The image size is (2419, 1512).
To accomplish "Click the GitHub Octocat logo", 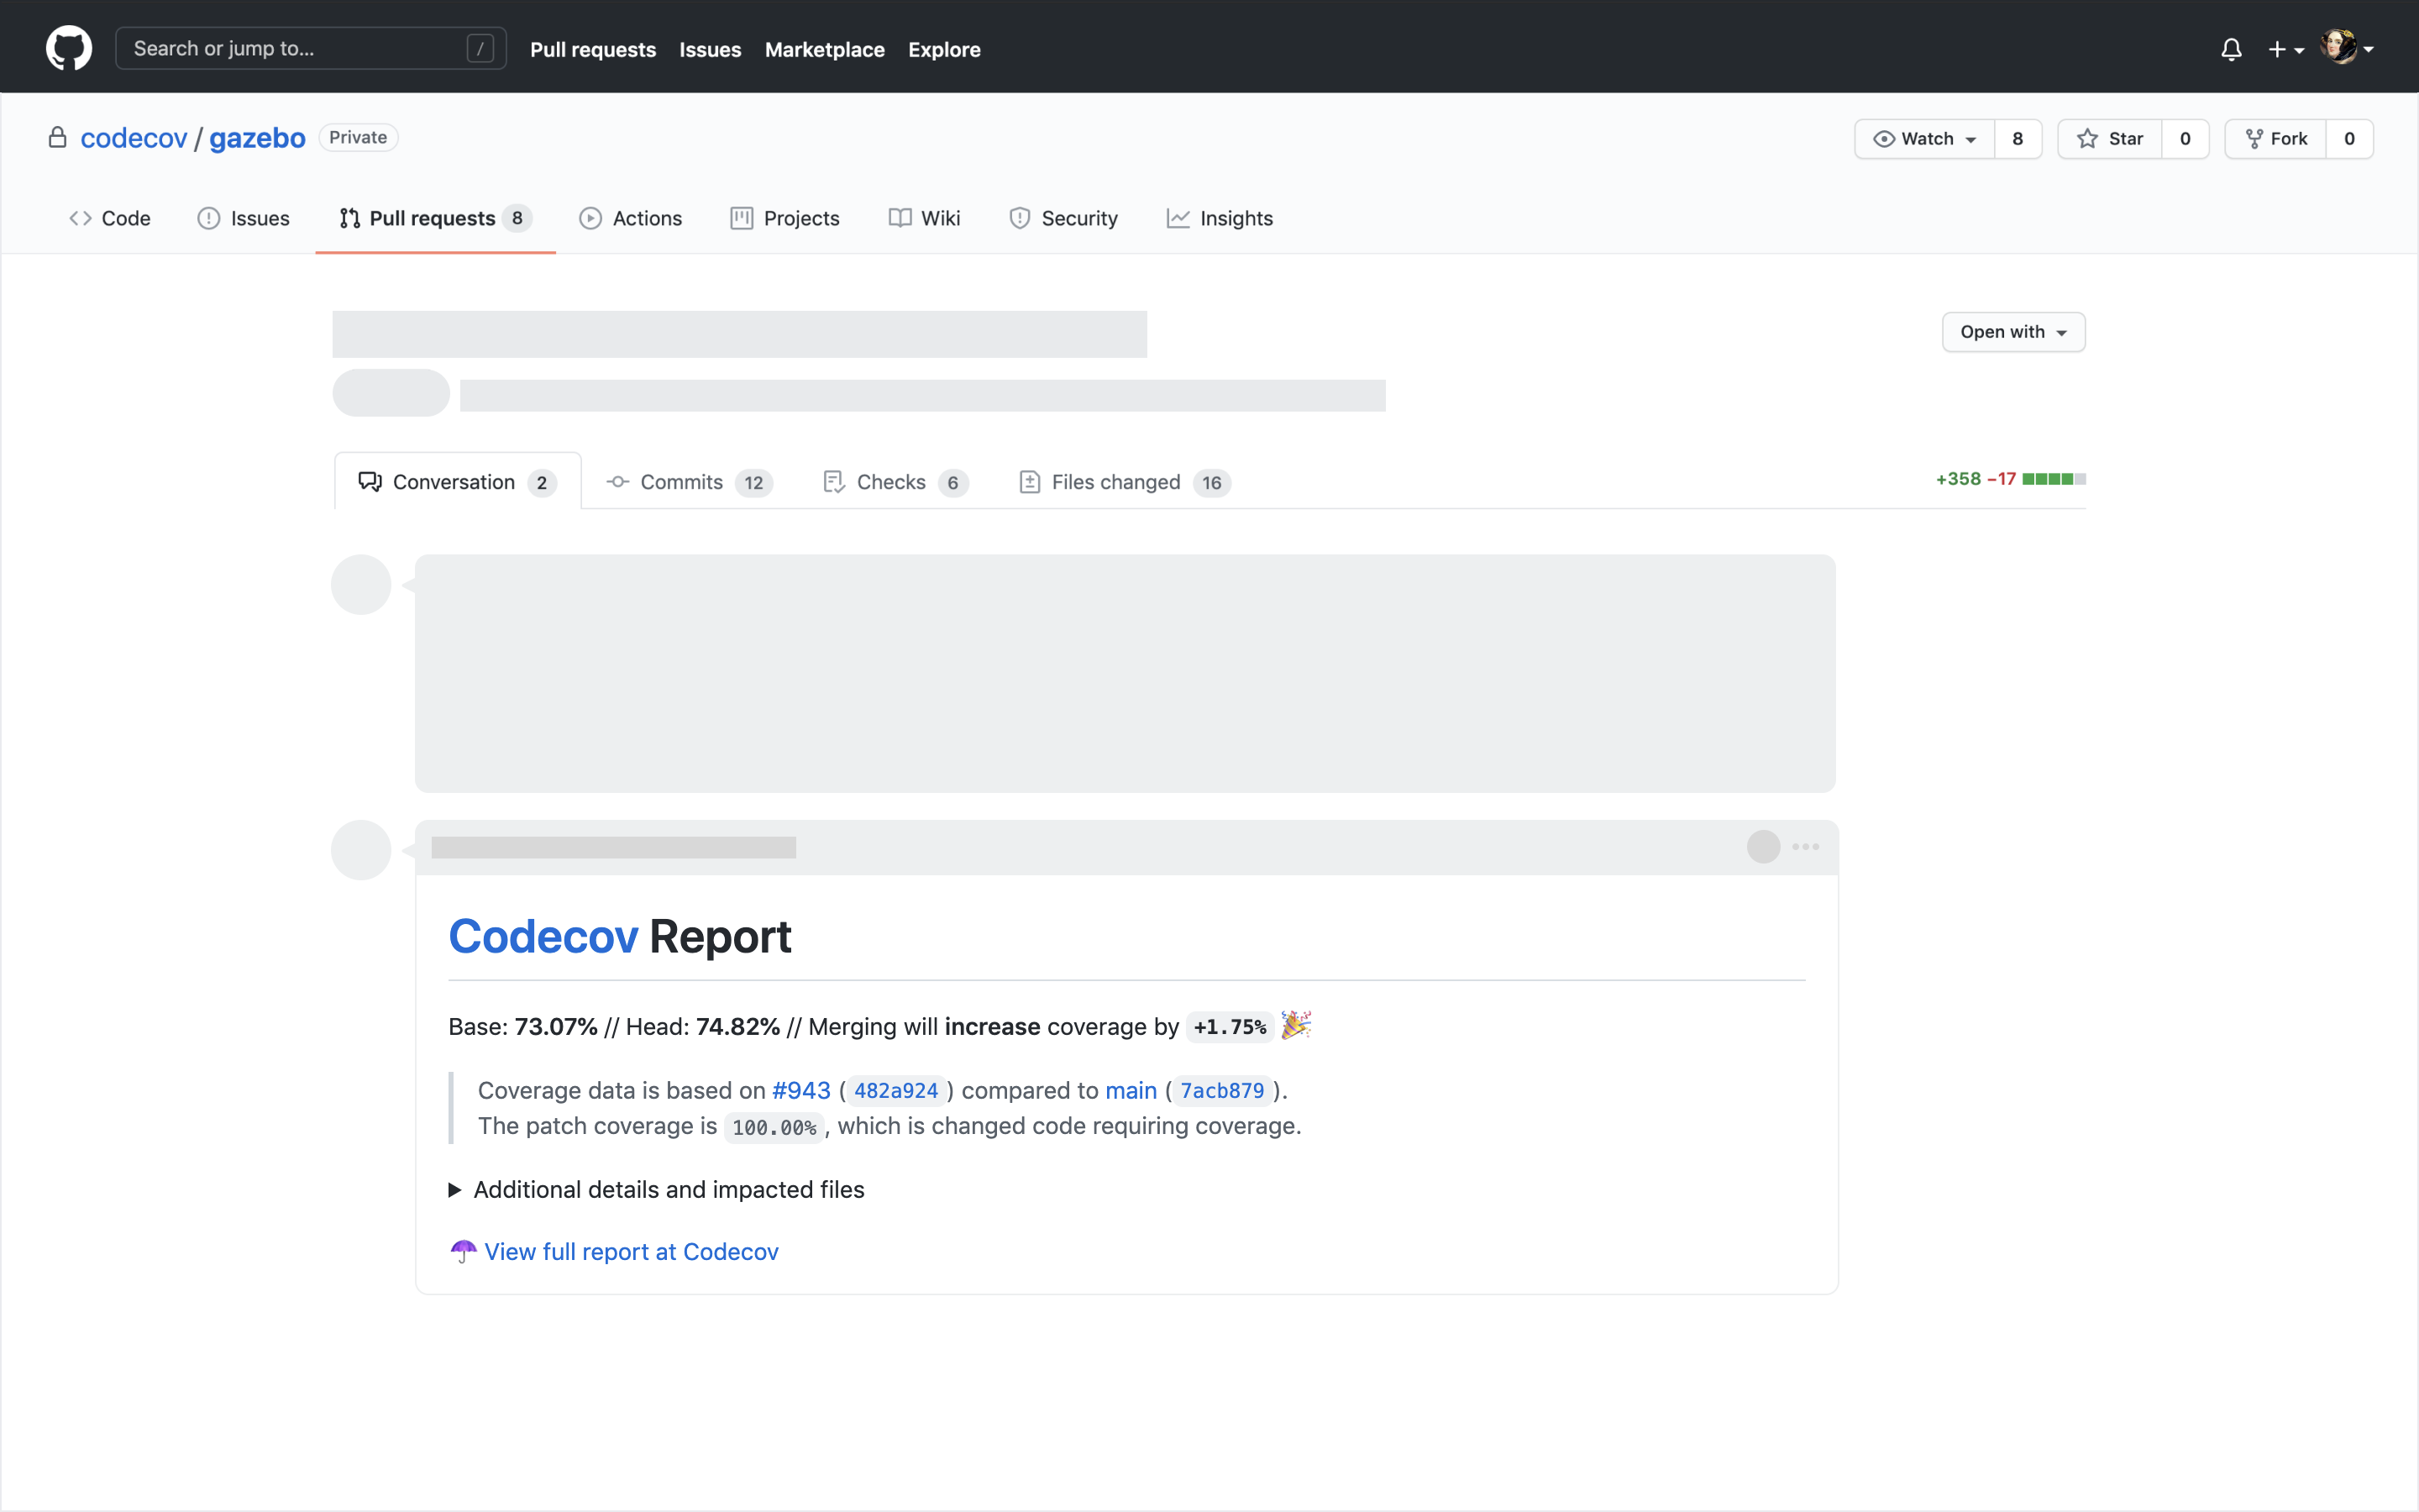I will point(69,48).
